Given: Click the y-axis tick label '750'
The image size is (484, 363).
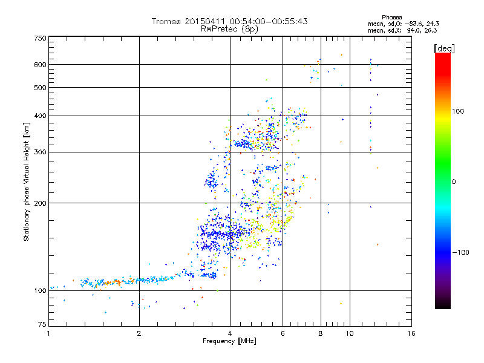Looking at the screenshot, I should [40, 38].
